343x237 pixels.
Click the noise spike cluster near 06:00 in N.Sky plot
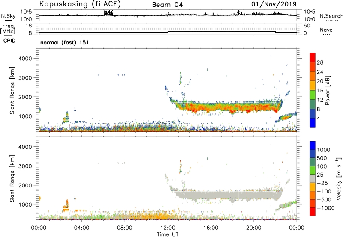pos(108,13)
